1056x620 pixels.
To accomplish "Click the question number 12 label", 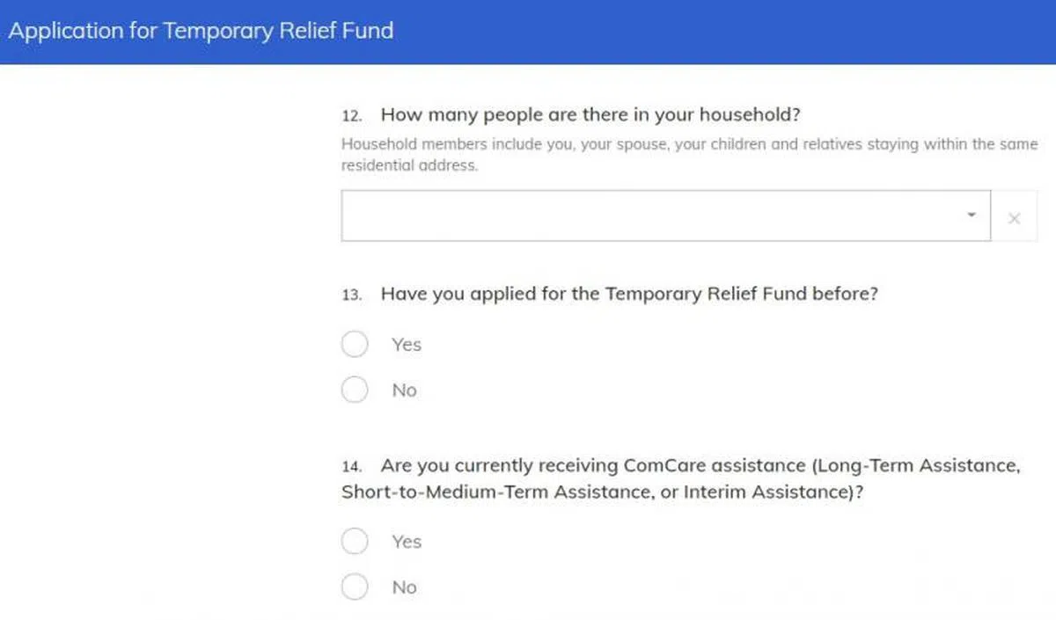I will click(x=351, y=116).
